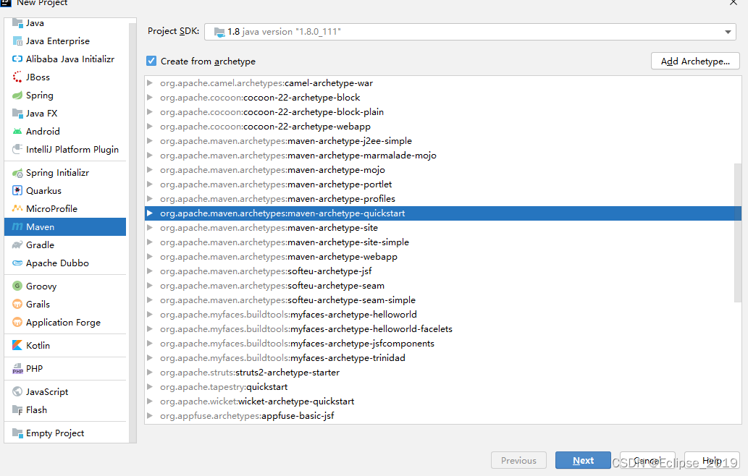Click the Empty Project icon

(x=17, y=433)
